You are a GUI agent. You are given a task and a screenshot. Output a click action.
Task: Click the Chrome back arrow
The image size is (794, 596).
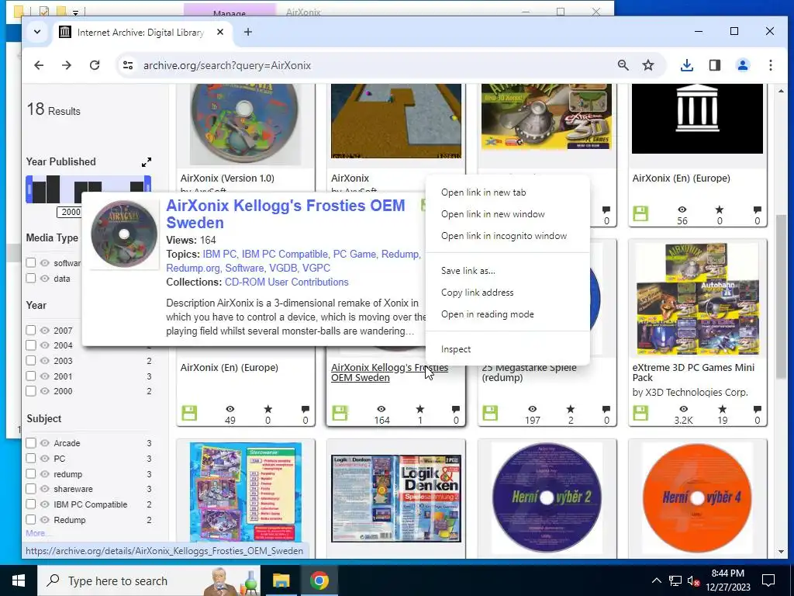click(39, 65)
